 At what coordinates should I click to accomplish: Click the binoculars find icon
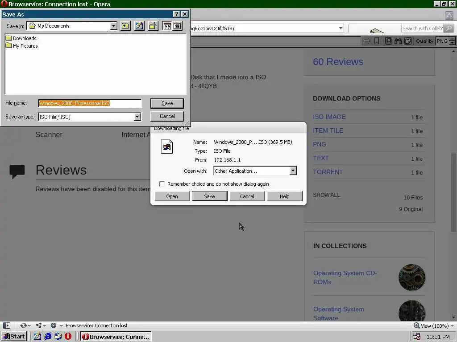pos(398,41)
